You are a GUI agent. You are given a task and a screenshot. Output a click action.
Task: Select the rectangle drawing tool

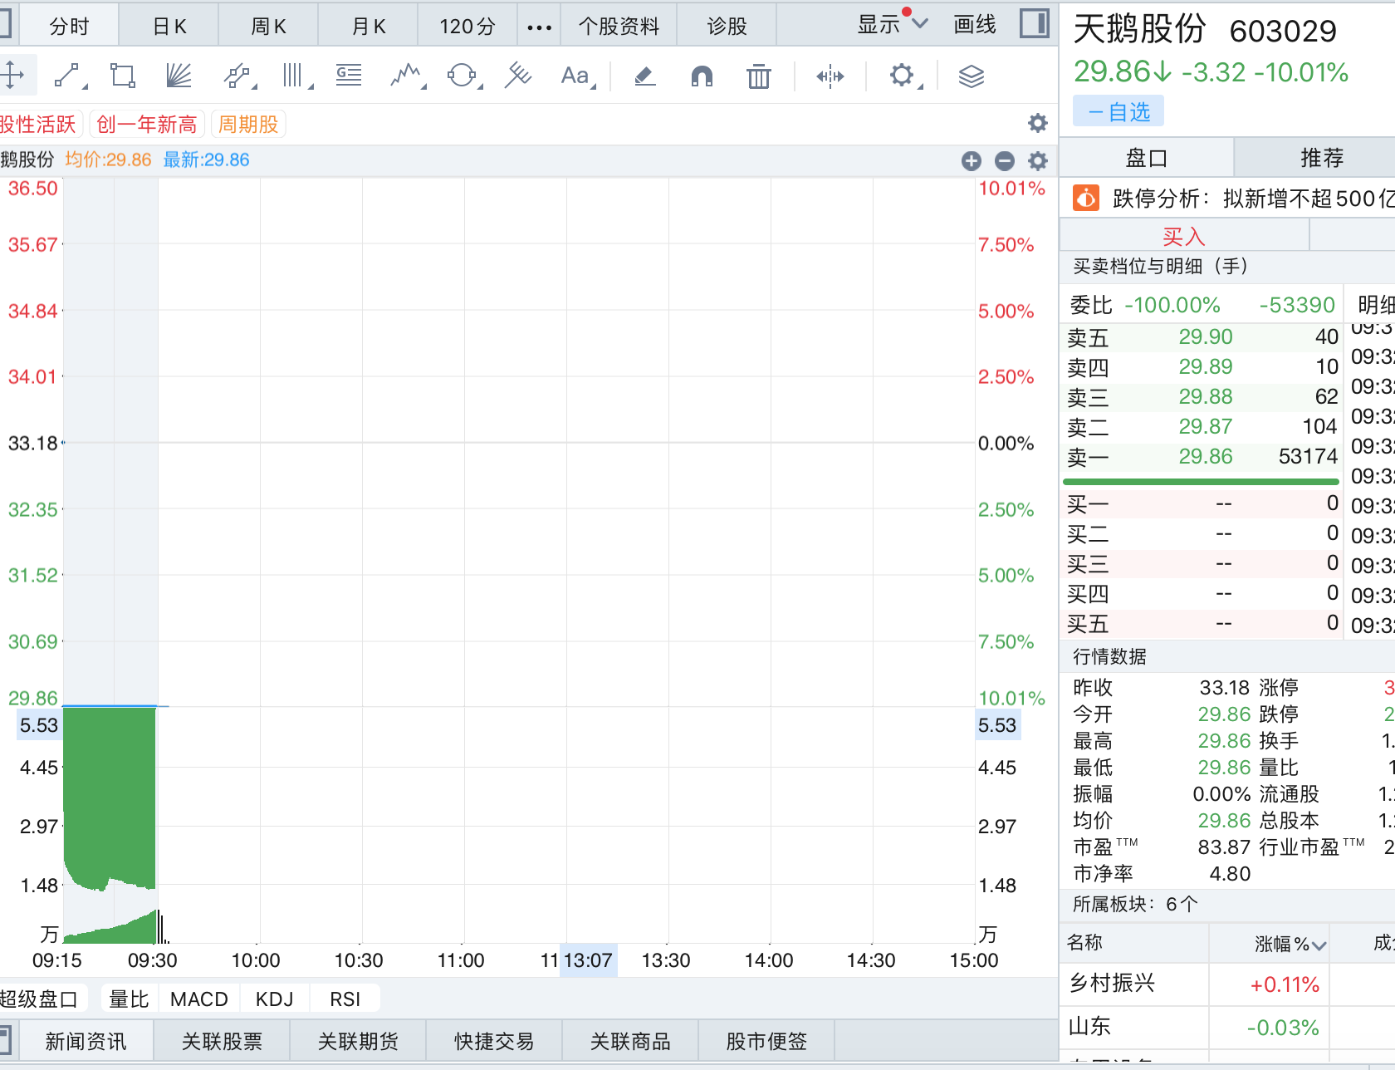(123, 76)
